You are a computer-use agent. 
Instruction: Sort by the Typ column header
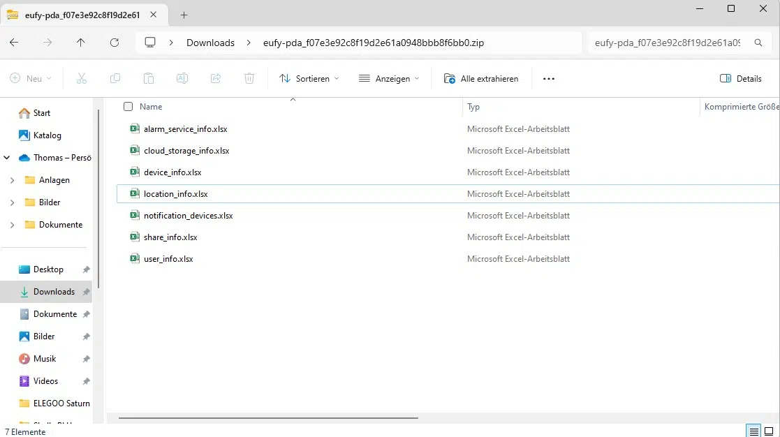pyautogui.click(x=473, y=106)
